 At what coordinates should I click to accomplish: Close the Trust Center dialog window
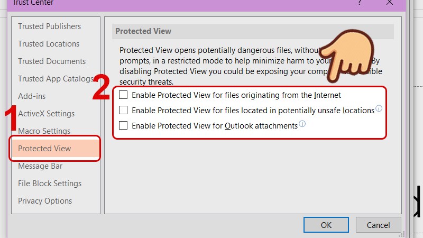tap(390, 3)
